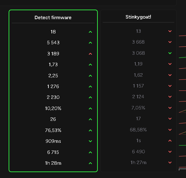Click red down arrow beside 7,05%
Image resolution: width=186 pixels, height=178 pixels.
[170, 108]
